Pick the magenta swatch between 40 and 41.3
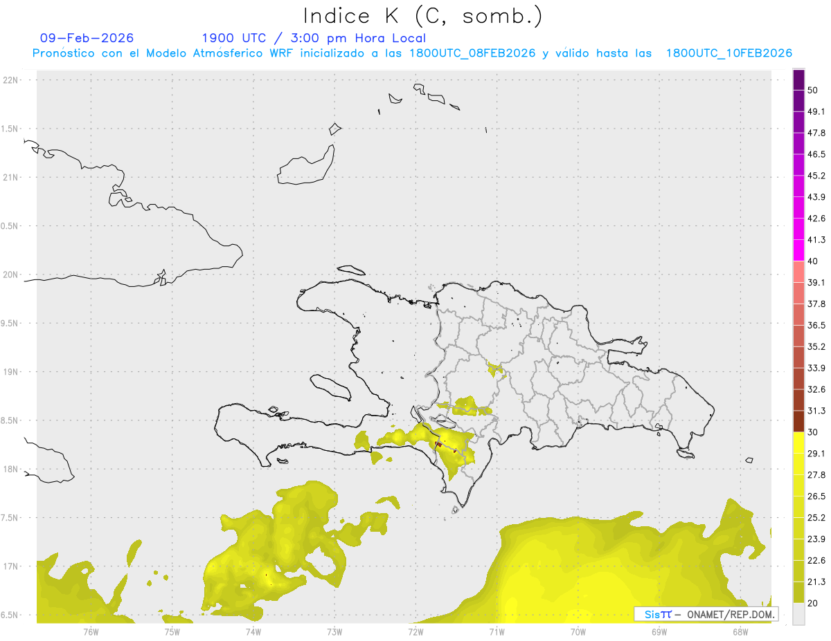 point(798,250)
